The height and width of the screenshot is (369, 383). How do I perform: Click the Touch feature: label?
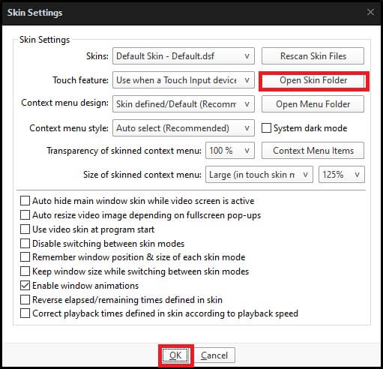coord(81,80)
